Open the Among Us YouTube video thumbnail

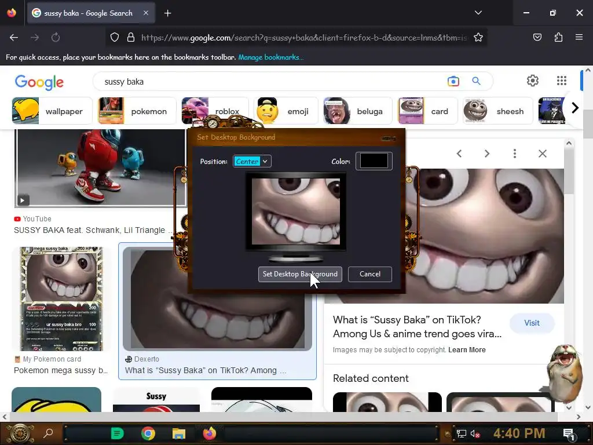tap(100, 169)
